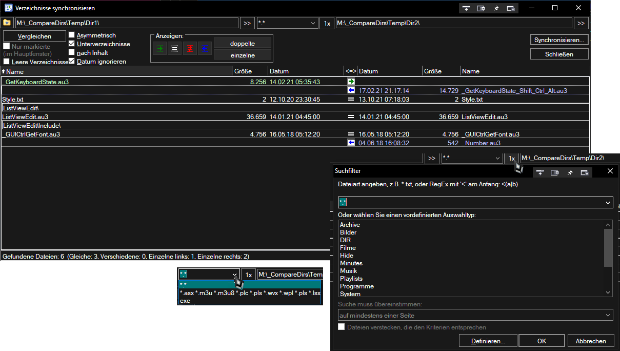Image resolution: width=620 pixels, height=351 pixels.
Task: Click the Synchronisieren... button
Action: (558, 40)
